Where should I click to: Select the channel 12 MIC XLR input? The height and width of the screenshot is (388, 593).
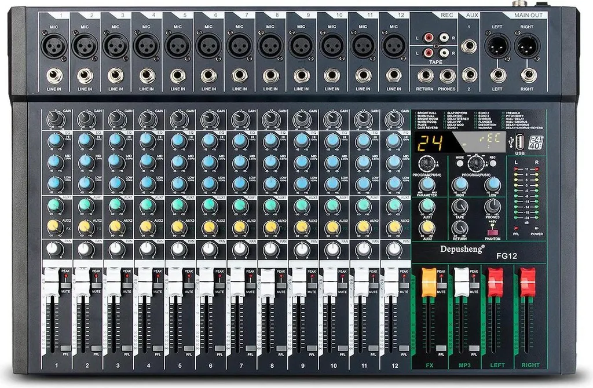[x=394, y=46]
